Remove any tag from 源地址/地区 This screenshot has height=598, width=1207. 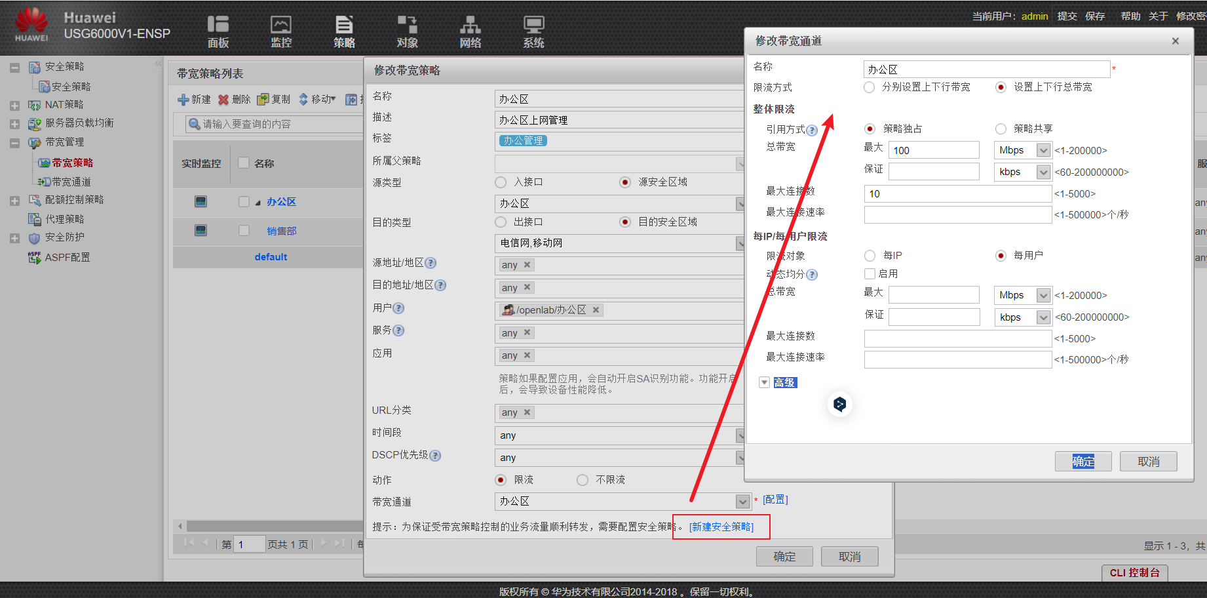tap(527, 265)
